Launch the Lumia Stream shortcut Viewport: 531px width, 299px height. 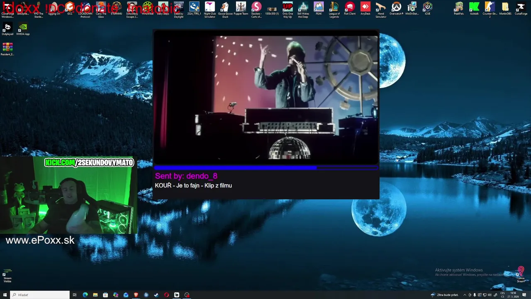[x=521, y=275]
